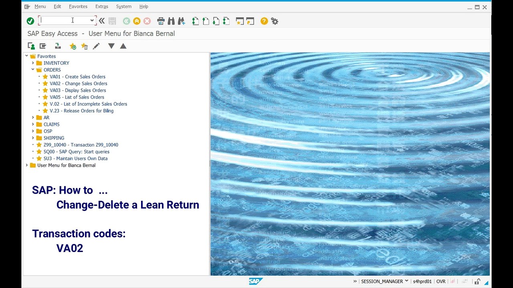Click the green Back arrow icon

click(x=126, y=21)
